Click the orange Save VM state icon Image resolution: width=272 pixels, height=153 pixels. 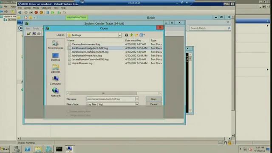pyautogui.click(x=41, y=12)
